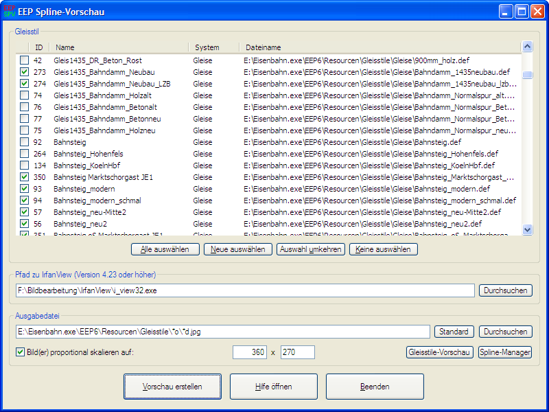The width and height of the screenshot is (549, 412).
Task: Click the width field showing 360
Action: [250, 352]
